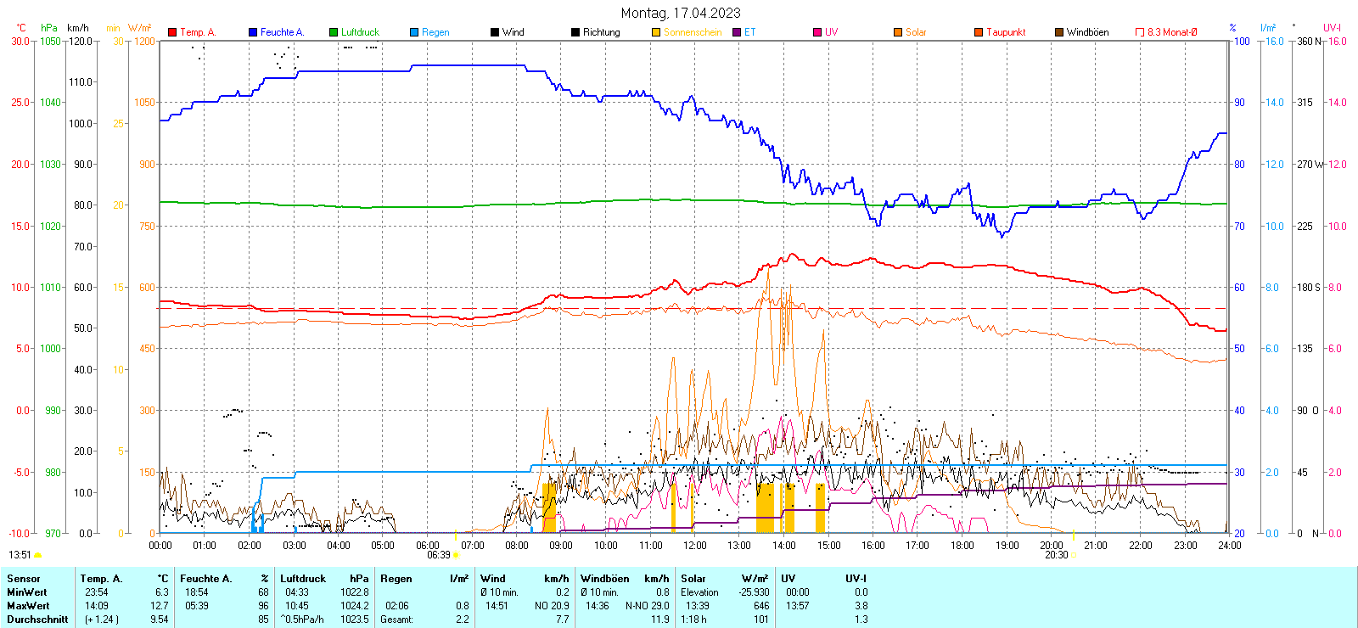Click the Sensor column header in table
Viewport: 1358px width, 628px height.
24,579
